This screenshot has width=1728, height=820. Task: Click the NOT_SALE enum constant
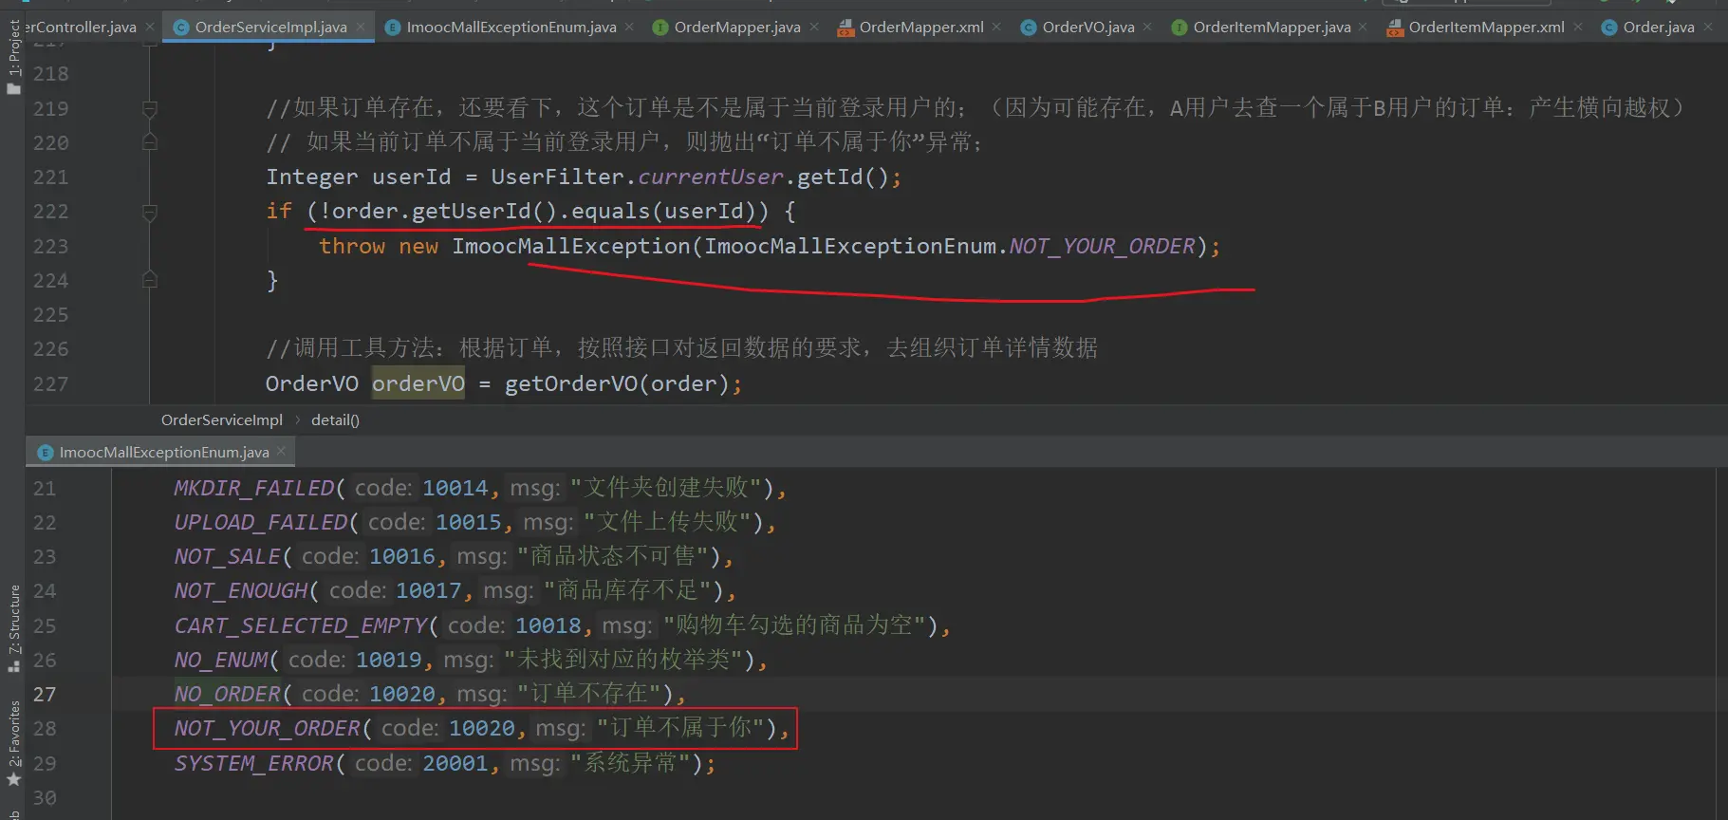(x=228, y=556)
